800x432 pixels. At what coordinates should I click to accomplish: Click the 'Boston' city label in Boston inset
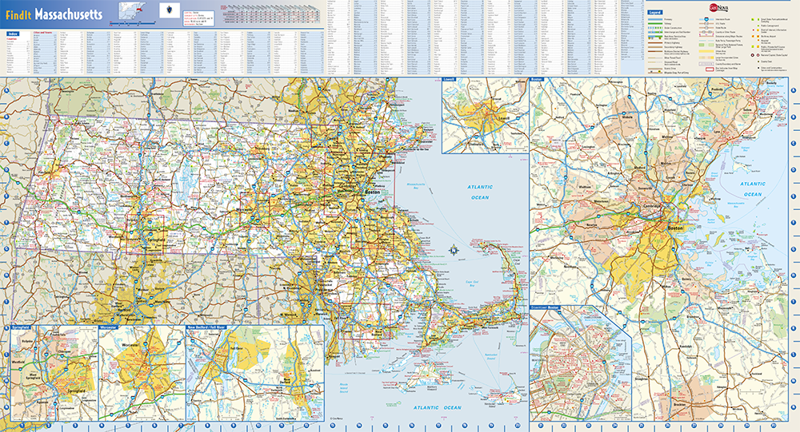674,228
